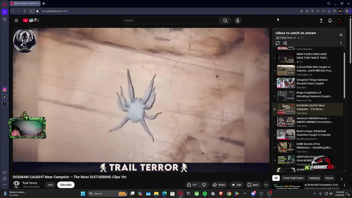
Task: Open Opera ad blocker shield
Action: click(x=312, y=11)
